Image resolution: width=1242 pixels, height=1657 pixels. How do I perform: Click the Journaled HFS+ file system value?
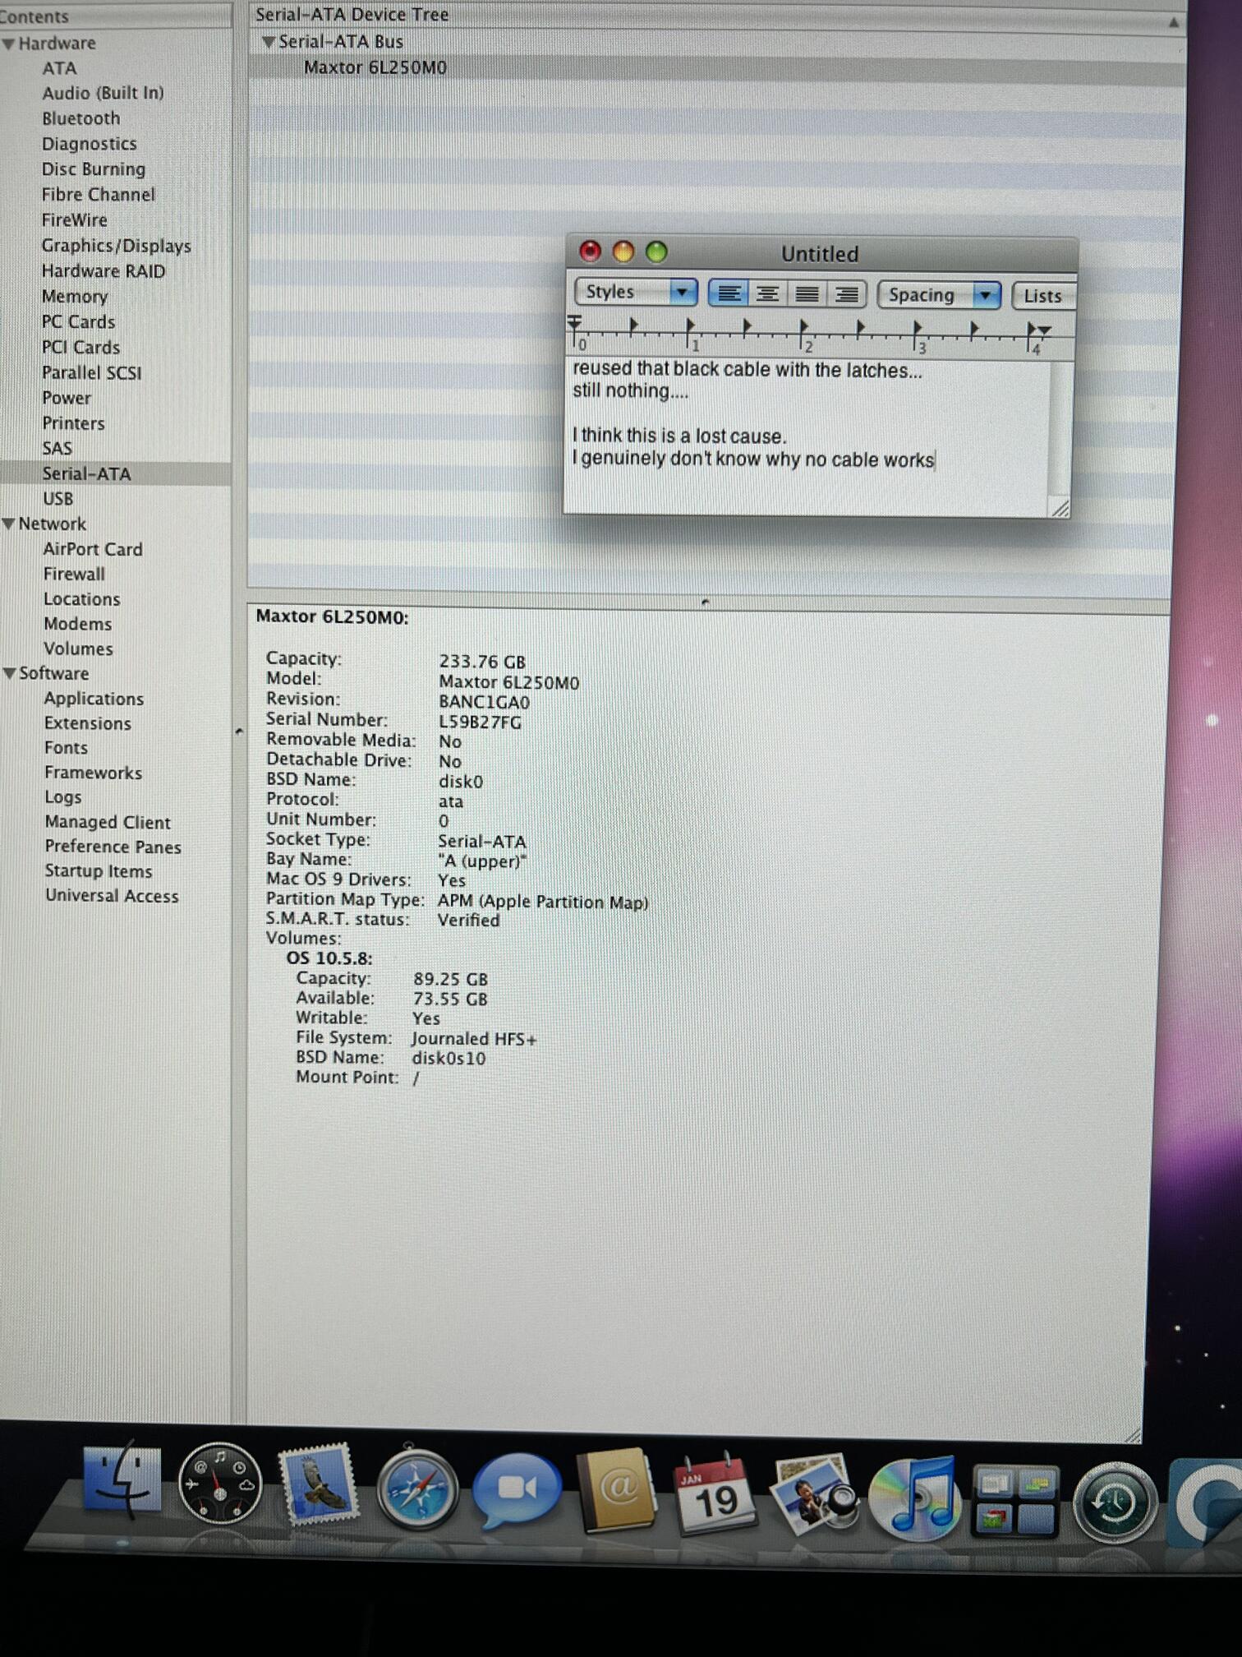pos(474,1039)
